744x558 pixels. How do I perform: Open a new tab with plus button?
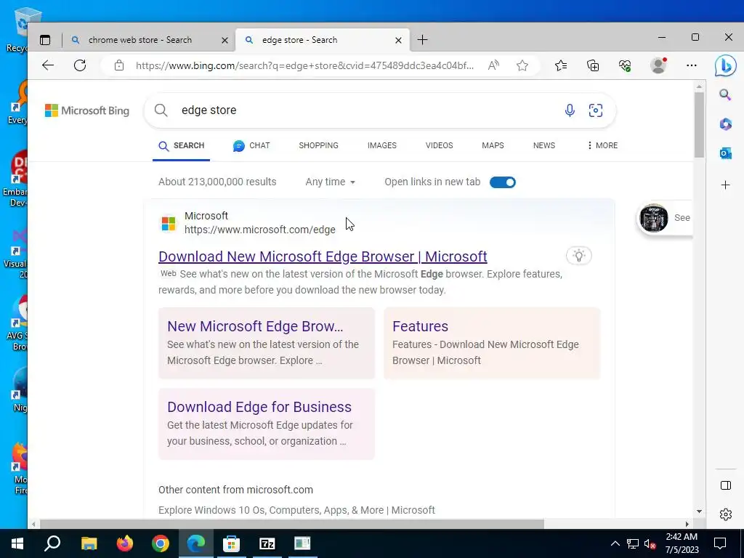(422, 40)
